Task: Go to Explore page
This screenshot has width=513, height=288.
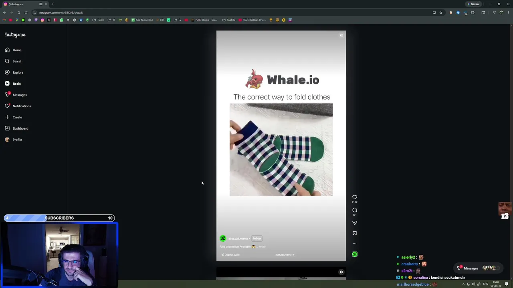Action: click(14, 72)
